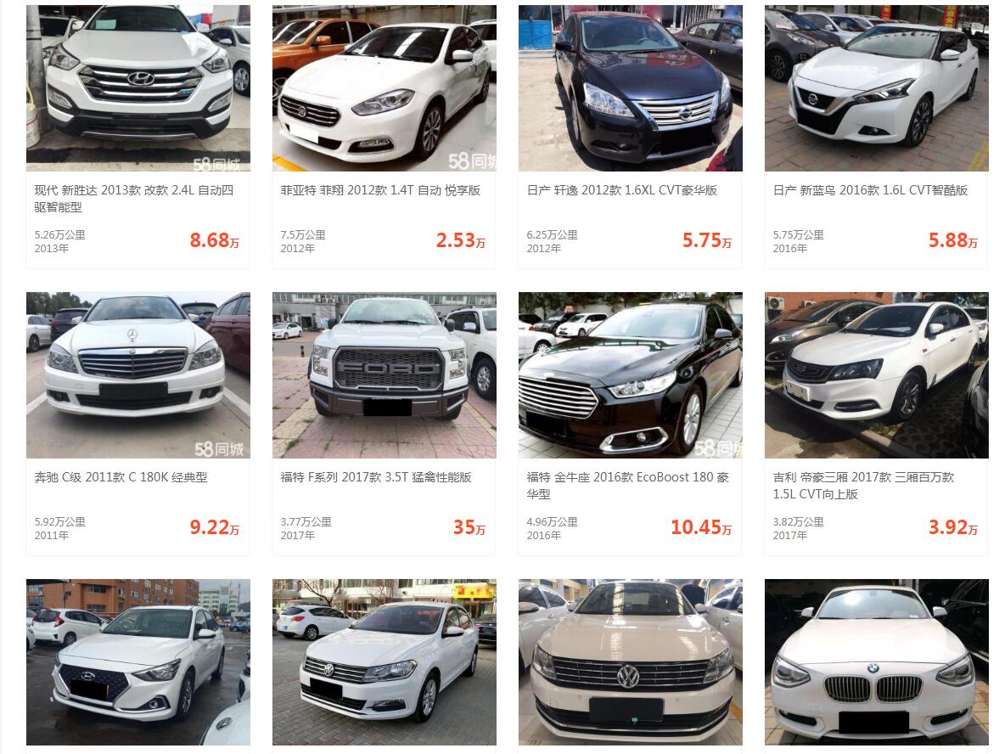Image resolution: width=1005 pixels, height=754 pixels.
Task: Open the Ford F系列 pickup truck photo
Action: coord(384,375)
